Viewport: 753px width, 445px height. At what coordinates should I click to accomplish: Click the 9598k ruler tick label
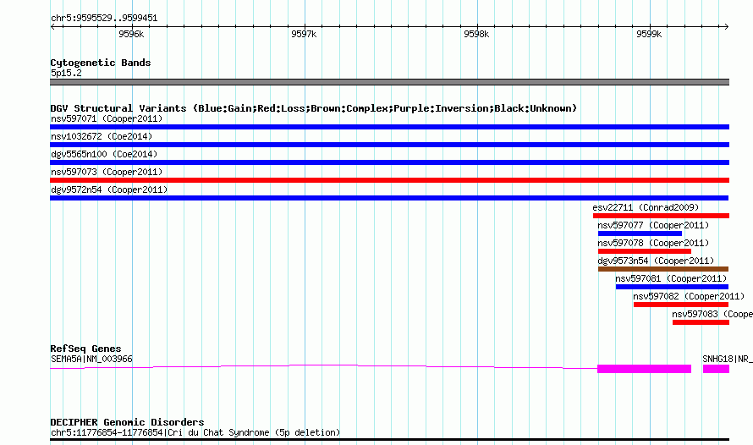(476, 34)
